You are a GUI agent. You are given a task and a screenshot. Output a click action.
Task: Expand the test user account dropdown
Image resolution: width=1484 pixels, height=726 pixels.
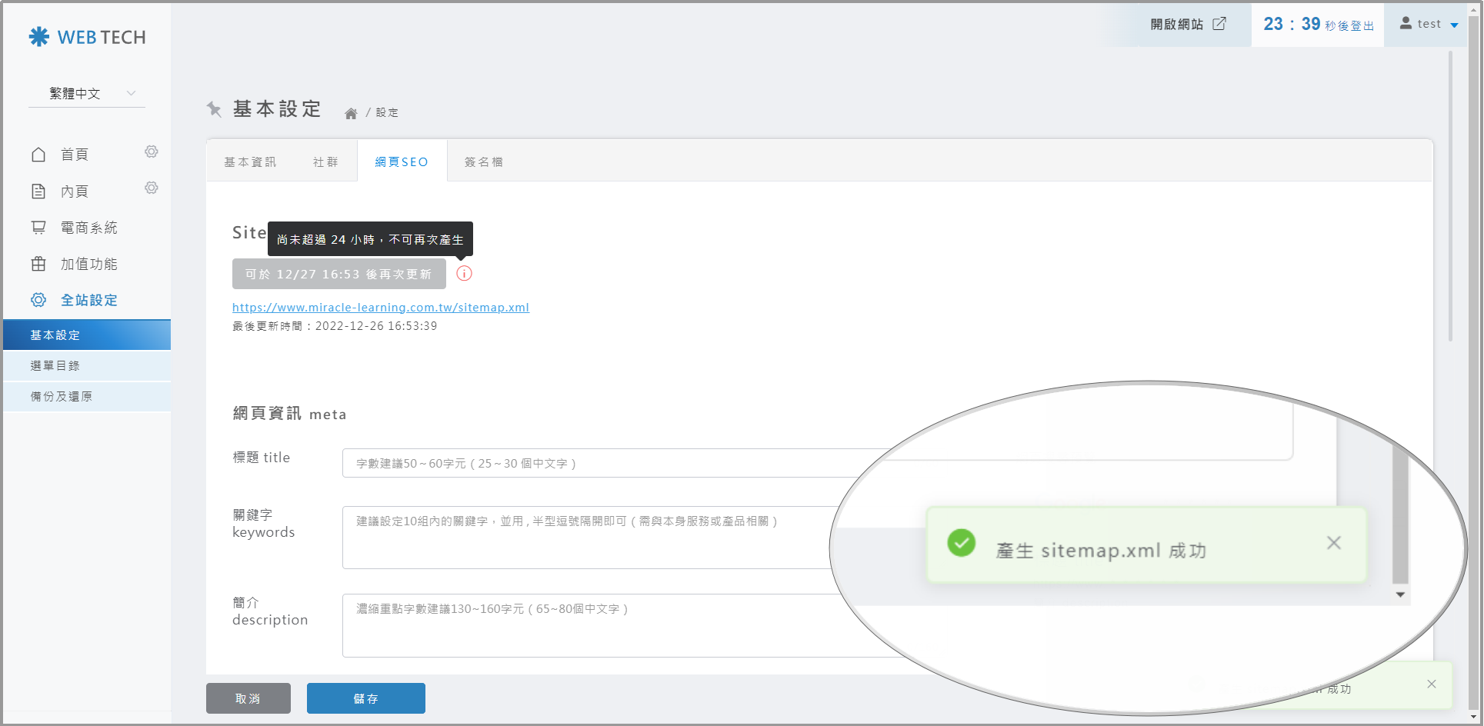(1429, 24)
